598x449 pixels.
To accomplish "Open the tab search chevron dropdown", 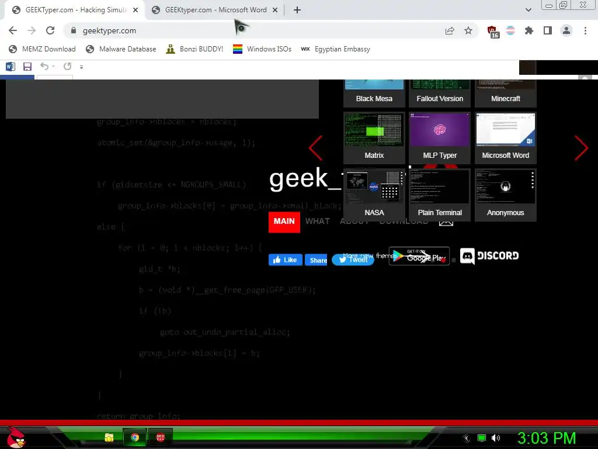I will point(528,10).
